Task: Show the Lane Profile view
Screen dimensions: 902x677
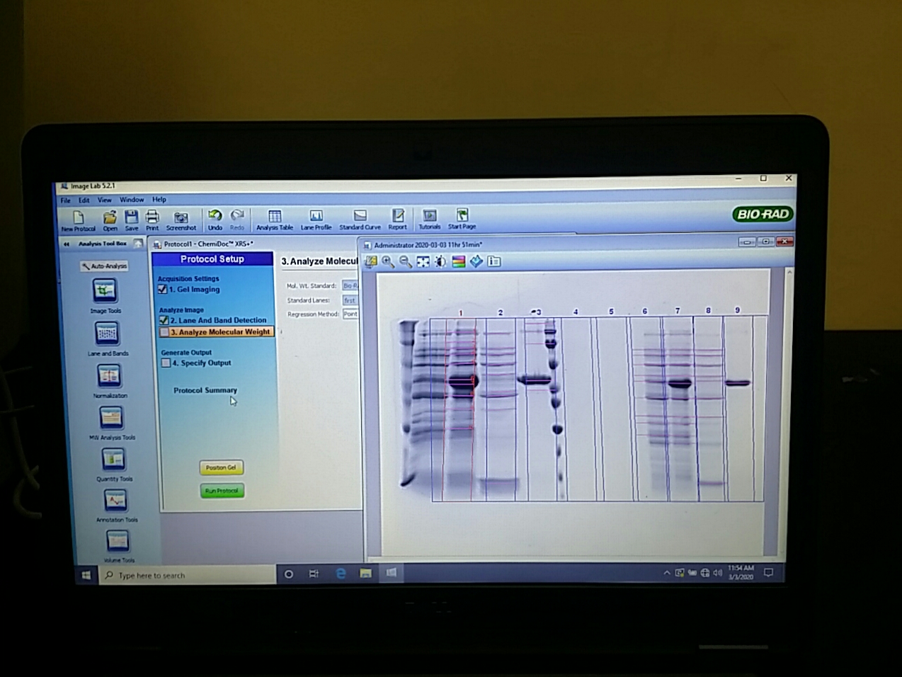Action: click(x=316, y=215)
